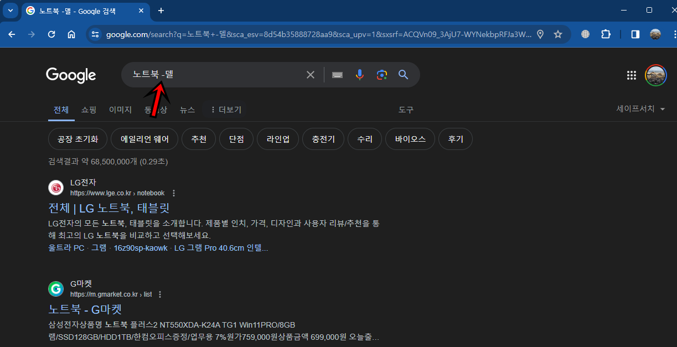Click the 바이오스 filter chip
This screenshot has height=347, width=677.
pyautogui.click(x=410, y=139)
